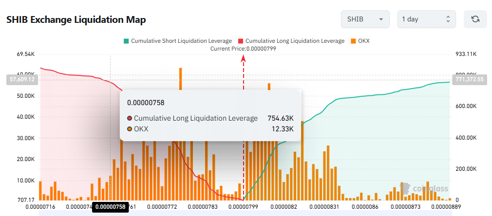Click the 57,609.12 left axis marker
This screenshot has height=216, width=492.
coord(21,79)
